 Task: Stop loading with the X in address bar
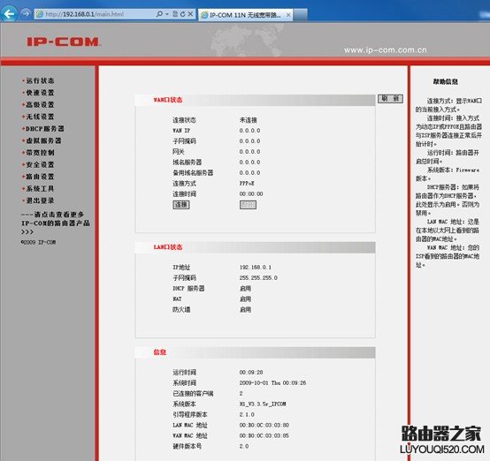(x=190, y=14)
